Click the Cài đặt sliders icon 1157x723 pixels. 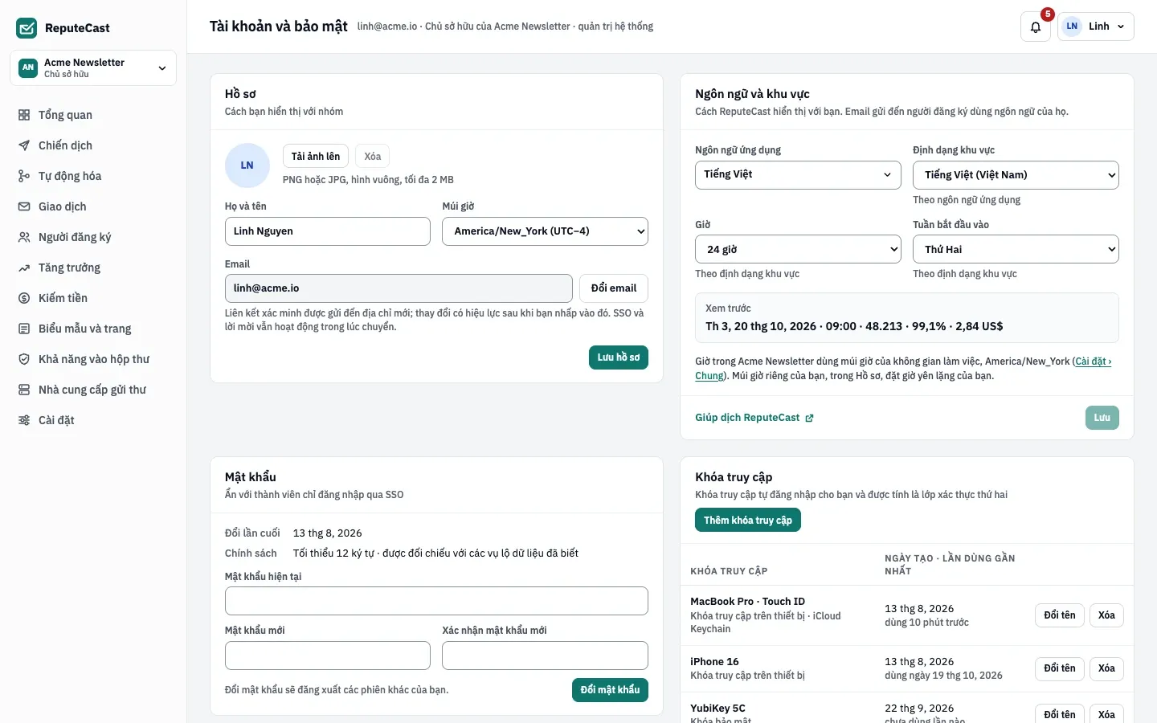pos(24,420)
